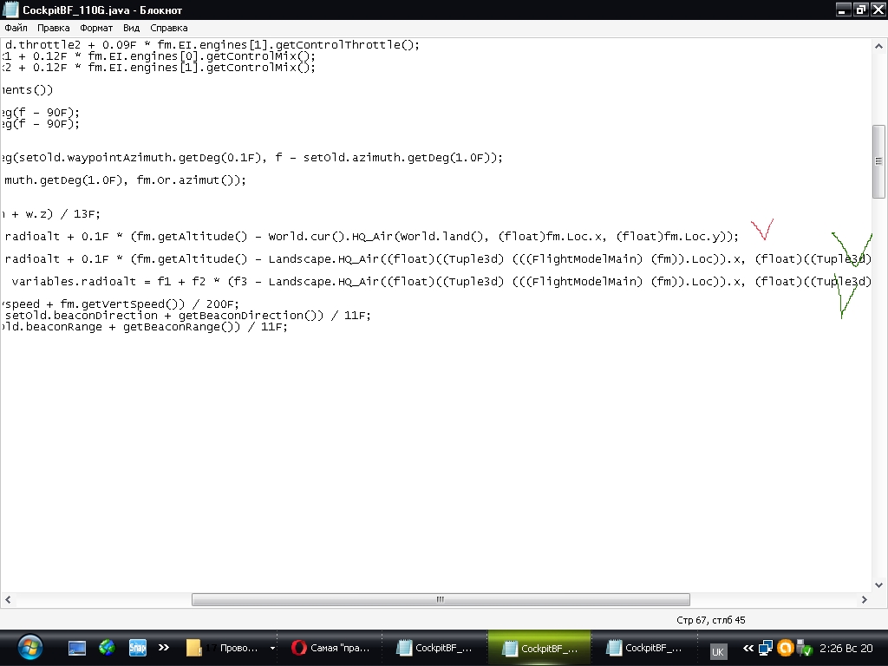Image resolution: width=888 pixels, height=666 pixels.
Task: Switch to last CockpitBF_ Notepad taskbar button
Action: click(x=644, y=648)
